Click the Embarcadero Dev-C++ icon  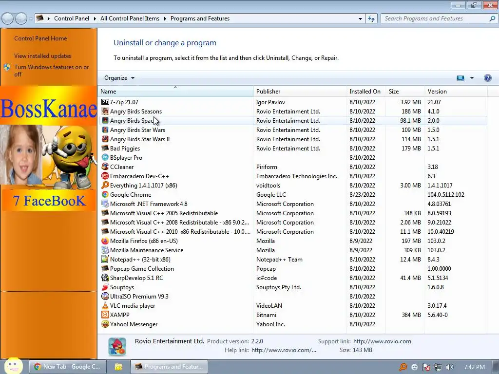(x=105, y=176)
